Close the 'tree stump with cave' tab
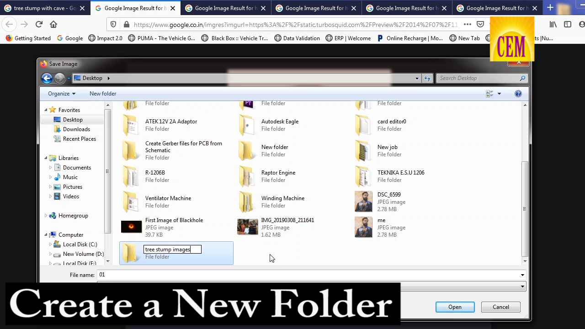The height and width of the screenshot is (329, 585). [x=82, y=8]
